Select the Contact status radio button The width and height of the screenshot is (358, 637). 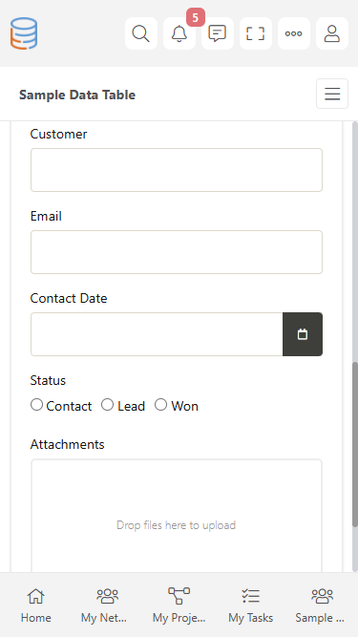click(x=36, y=405)
